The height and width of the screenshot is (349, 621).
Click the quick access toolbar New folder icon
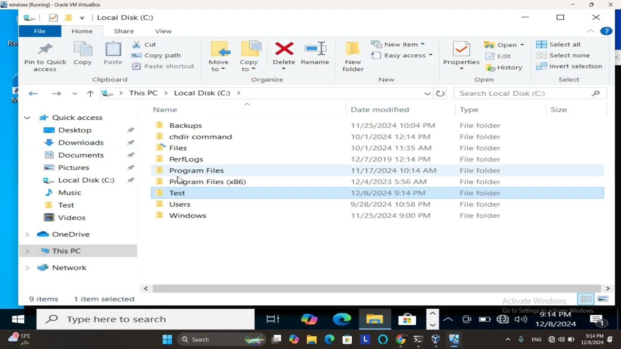[x=68, y=17]
